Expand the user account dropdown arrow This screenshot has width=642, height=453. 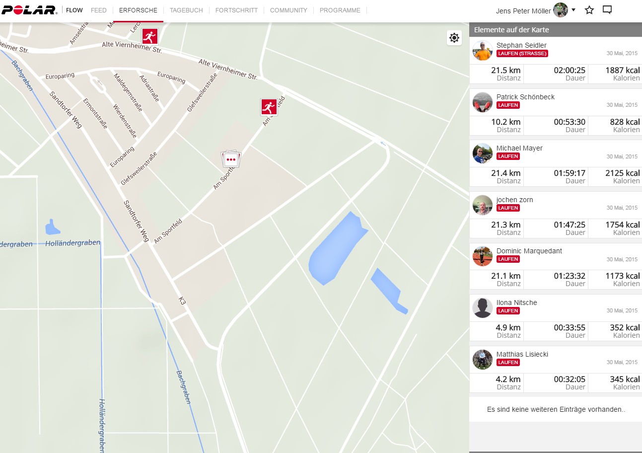pos(573,9)
